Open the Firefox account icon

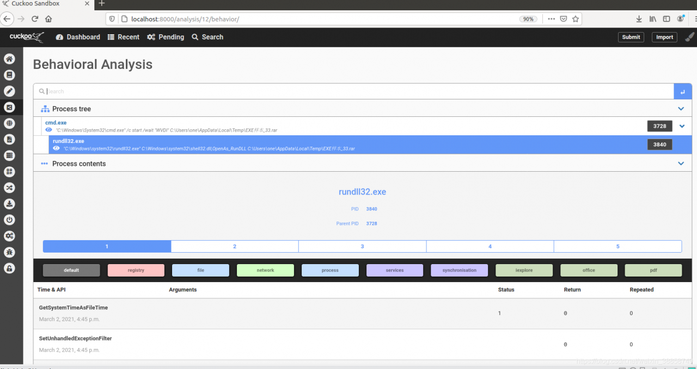pyautogui.click(x=681, y=18)
